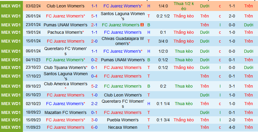Click the 6-0 score against Necaxa Women

pos(94,127)
